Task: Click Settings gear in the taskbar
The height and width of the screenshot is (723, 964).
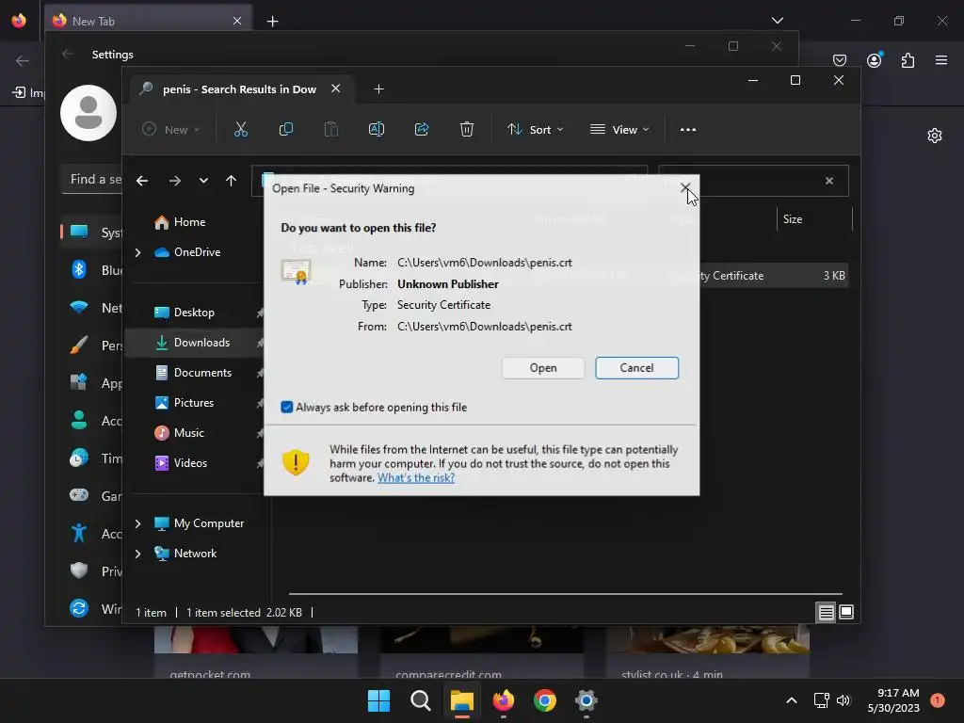Action: [x=586, y=700]
